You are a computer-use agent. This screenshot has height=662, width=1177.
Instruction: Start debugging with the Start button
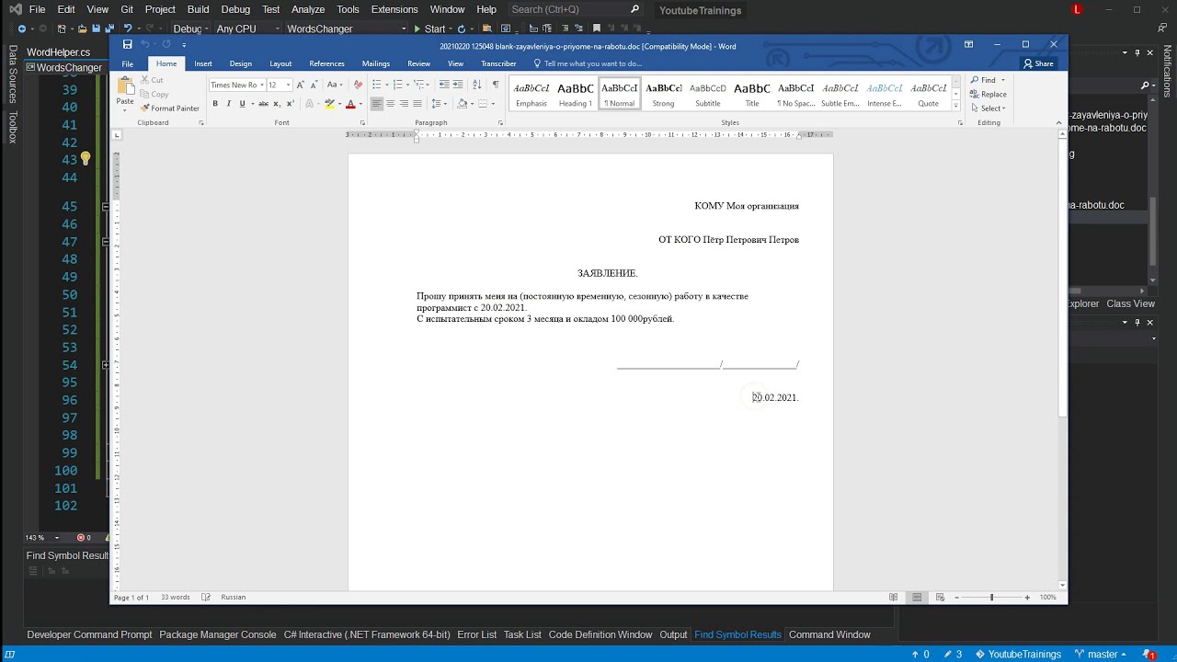[429, 29]
